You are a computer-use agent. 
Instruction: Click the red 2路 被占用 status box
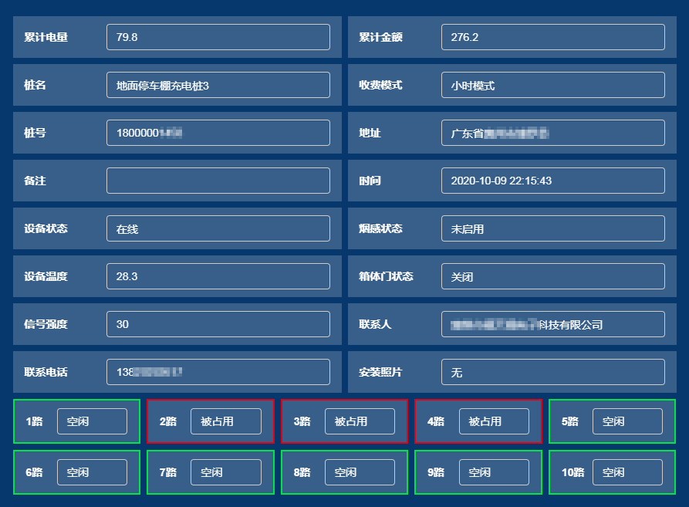[x=210, y=421]
